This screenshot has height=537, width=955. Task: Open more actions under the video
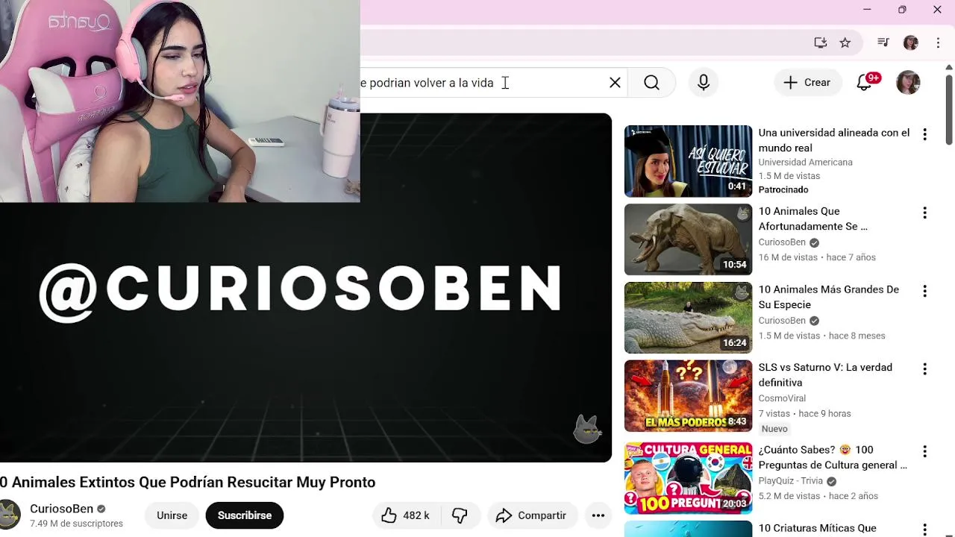coord(598,515)
